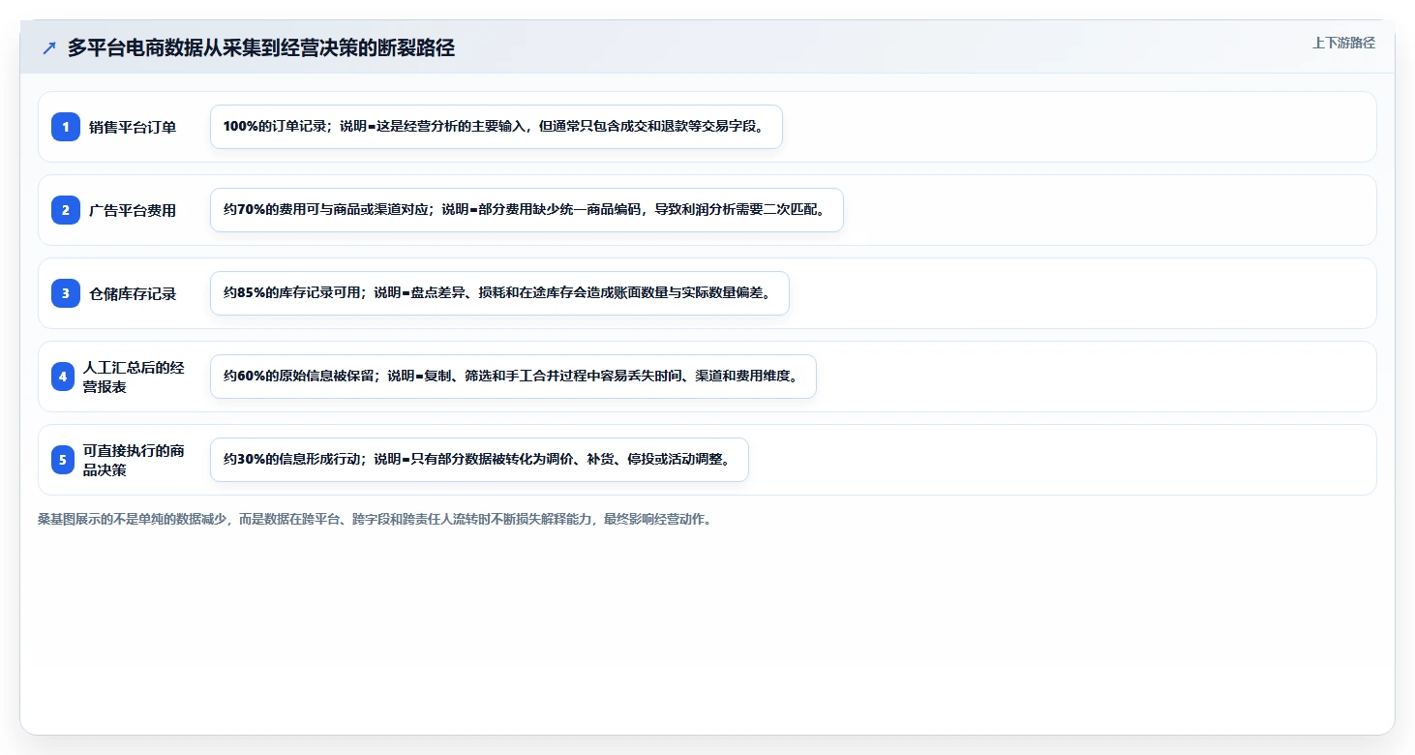Image resolution: width=1415 pixels, height=755 pixels.
Task: Click the arrow icon beside the title
Action: (x=49, y=48)
